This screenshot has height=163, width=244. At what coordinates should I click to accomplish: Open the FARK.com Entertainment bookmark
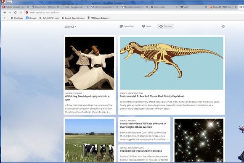tap(99, 18)
